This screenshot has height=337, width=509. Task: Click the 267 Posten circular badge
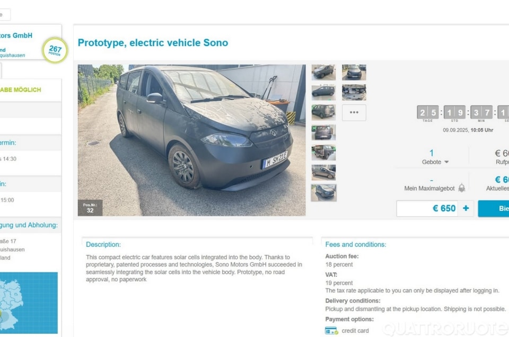tap(55, 50)
